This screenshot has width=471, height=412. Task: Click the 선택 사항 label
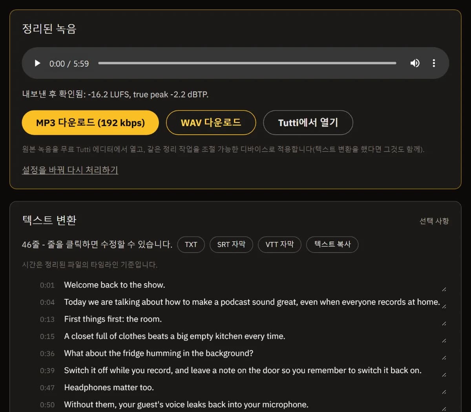(434, 221)
